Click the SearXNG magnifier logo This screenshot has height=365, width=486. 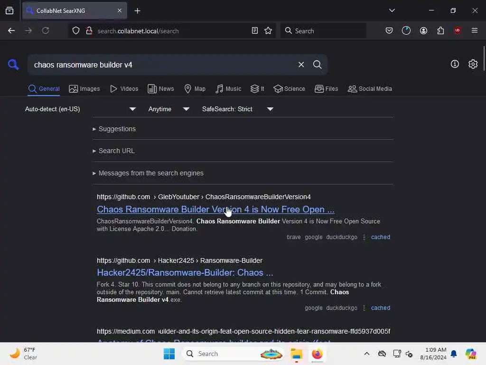click(13, 65)
